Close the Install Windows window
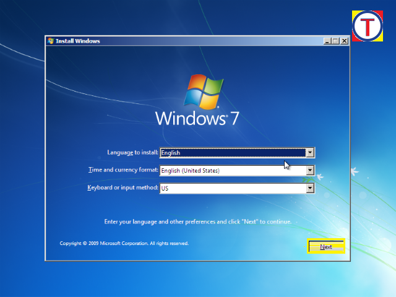Image resolution: width=396 pixels, height=297 pixels. [x=344, y=41]
